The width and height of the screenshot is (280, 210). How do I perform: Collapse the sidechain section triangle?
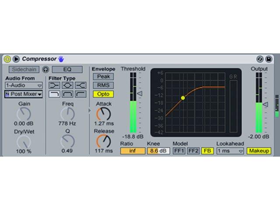(89, 111)
